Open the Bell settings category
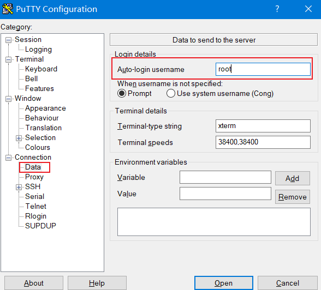Viewport: 321px width, 290px height. (x=31, y=78)
